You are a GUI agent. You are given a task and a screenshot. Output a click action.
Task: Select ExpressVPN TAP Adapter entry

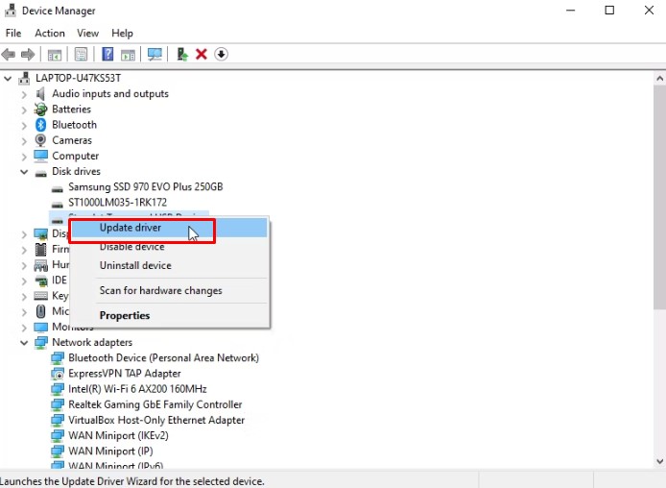[x=125, y=374]
